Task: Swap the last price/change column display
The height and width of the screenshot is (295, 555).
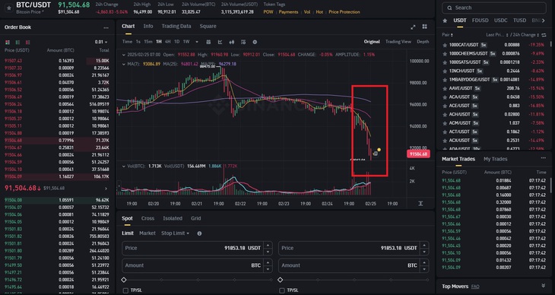Action: click(x=544, y=35)
